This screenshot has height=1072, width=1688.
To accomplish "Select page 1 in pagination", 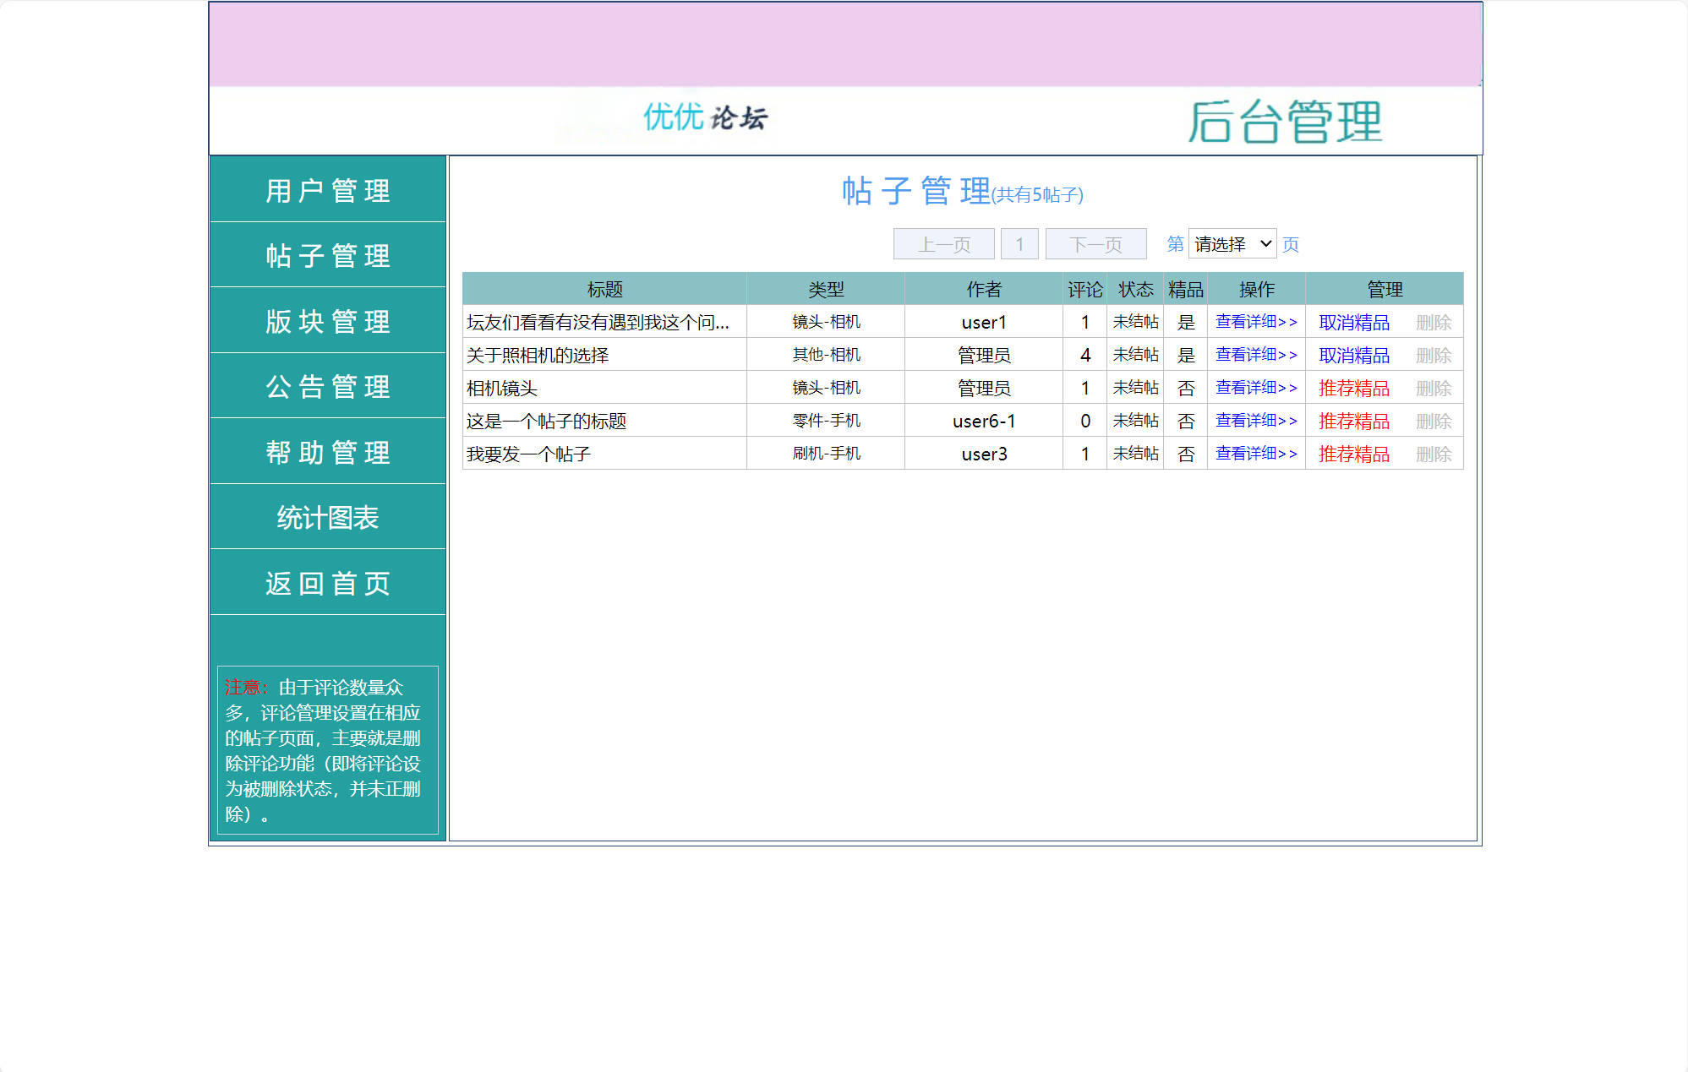I will click(x=1019, y=243).
